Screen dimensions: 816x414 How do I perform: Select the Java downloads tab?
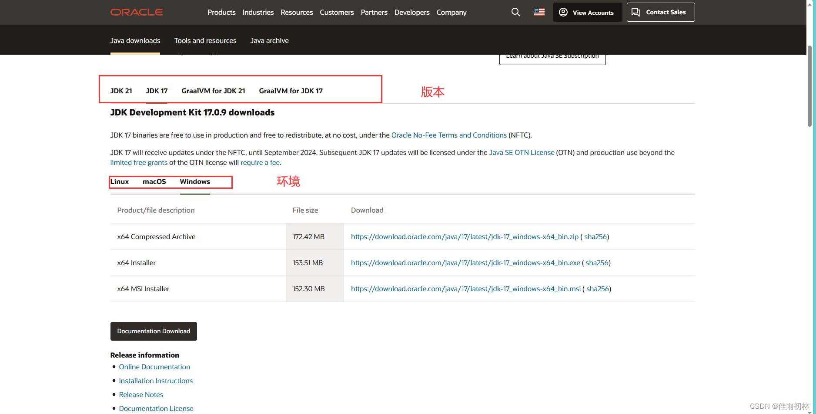click(x=135, y=40)
